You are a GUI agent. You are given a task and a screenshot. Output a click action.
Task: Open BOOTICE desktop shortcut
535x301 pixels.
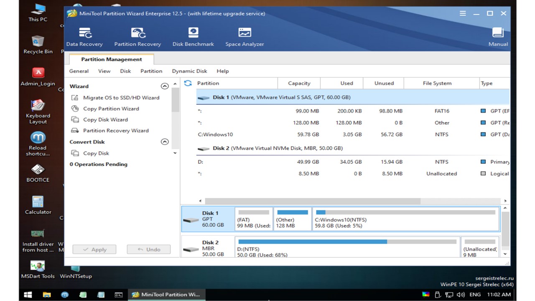click(38, 173)
